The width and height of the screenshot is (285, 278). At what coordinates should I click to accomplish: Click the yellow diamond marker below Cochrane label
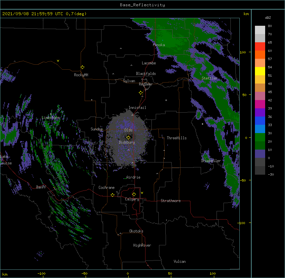pos(112,195)
